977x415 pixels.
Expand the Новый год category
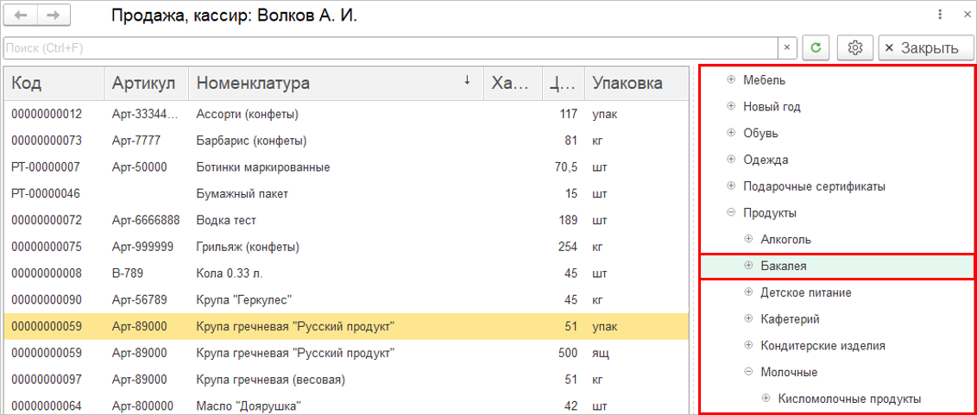point(731,107)
